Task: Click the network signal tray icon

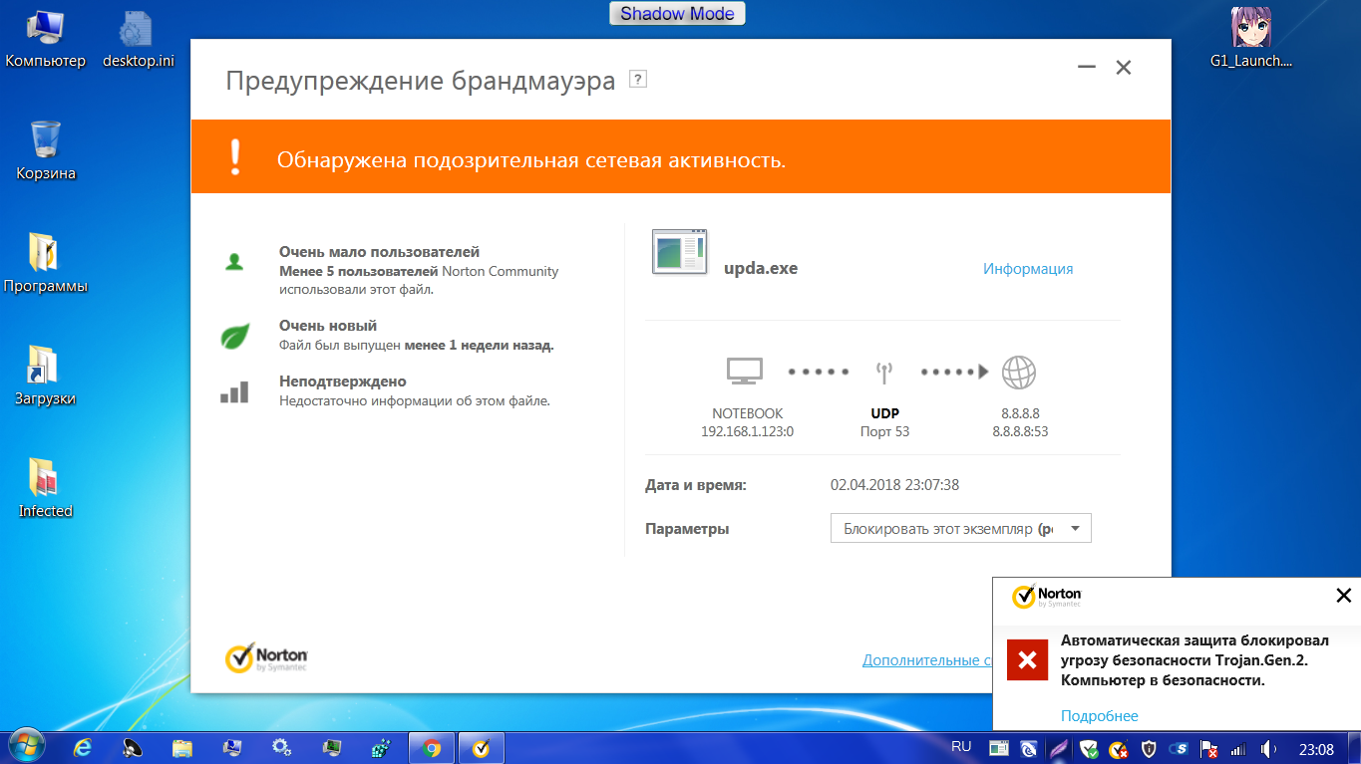Action: click(x=1238, y=748)
